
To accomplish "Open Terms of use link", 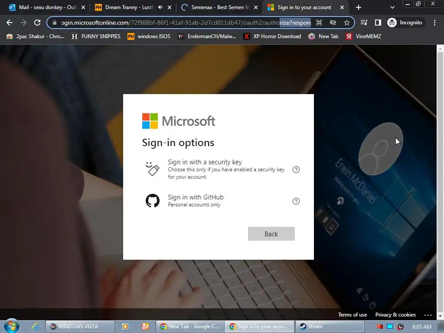I will tap(353, 315).
